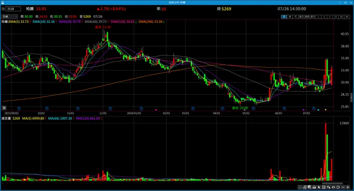Click the SMA(120) 30.83 indicator label
354x191 pixels.
pyautogui.click(x=122, y=21)
